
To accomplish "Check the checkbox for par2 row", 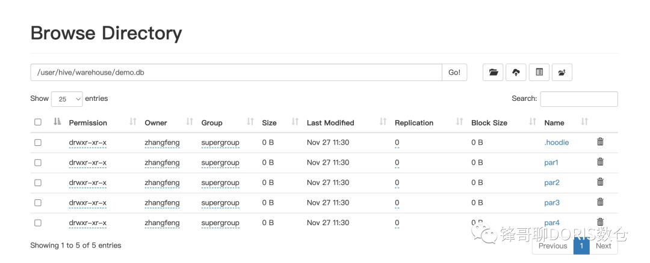I will [x=38, y=183].
